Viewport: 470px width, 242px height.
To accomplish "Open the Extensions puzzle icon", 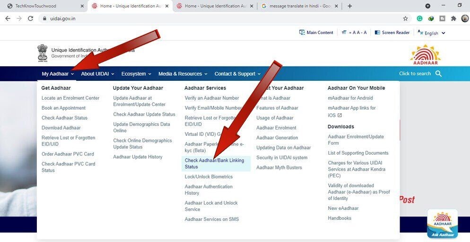I will pos(453,18).
